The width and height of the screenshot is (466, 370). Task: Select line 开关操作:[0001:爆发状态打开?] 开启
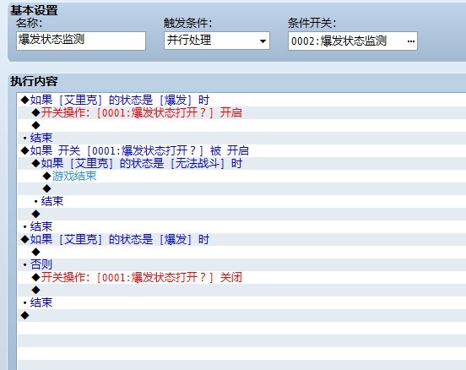point(241,112)
